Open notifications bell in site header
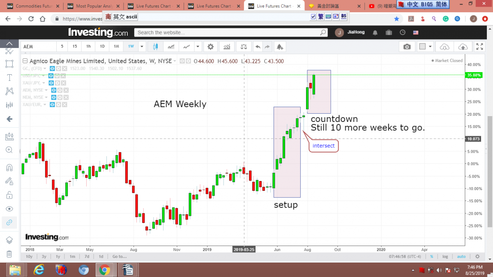The image size is (493, 277). tap(375, 33)
